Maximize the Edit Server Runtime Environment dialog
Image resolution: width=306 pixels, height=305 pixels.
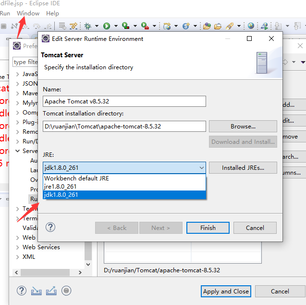249,38
